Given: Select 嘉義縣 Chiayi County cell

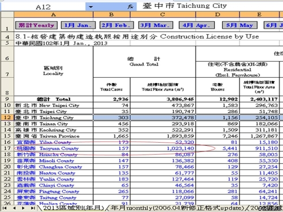Looking at the screenshot, I should (x=54, y=185).
